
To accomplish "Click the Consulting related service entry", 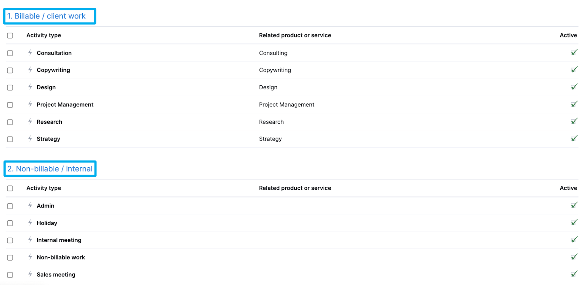I will tap(273, 53).
